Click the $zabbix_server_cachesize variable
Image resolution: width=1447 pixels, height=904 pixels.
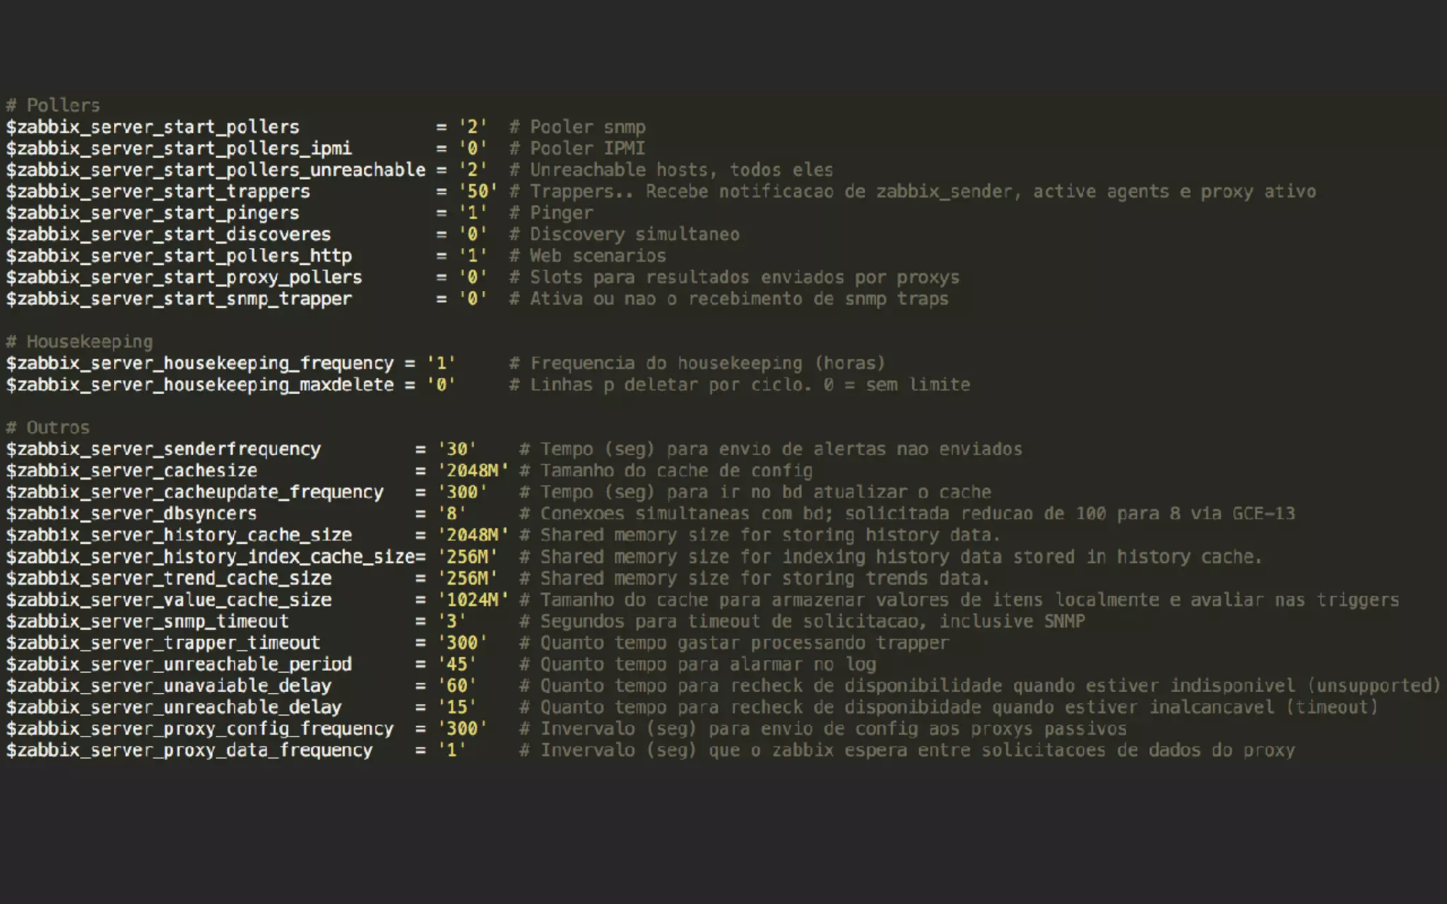click(x=131, y=471)
